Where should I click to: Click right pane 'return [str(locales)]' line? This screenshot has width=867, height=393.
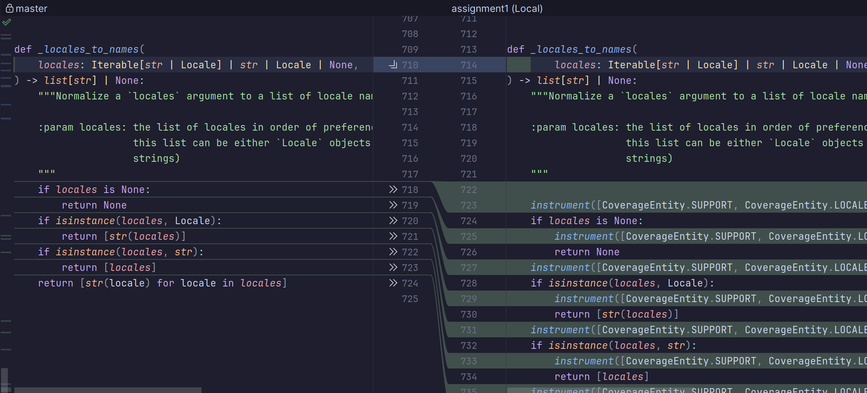click(x=617, y=314)
